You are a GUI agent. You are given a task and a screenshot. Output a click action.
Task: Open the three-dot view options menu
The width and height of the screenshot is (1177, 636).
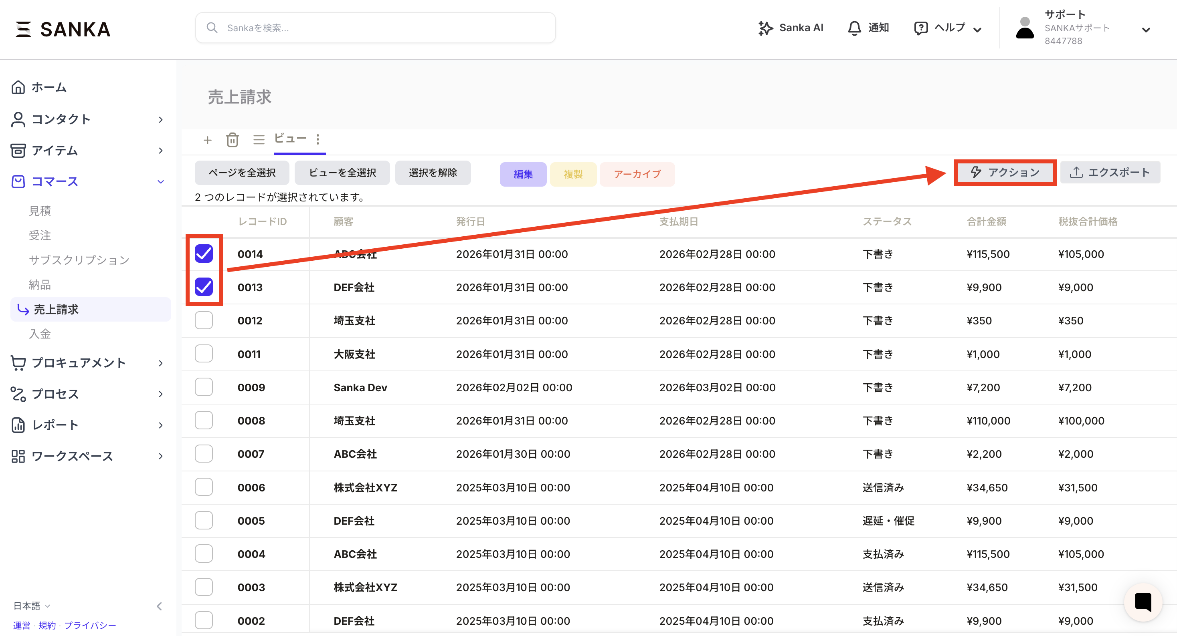pyautogui.click(x=318, y=139)
